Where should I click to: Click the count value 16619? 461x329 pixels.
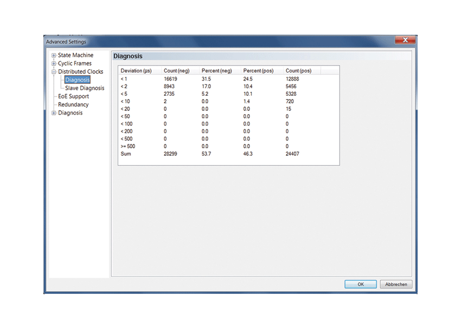pyautogui.click(x=170, y=79)
